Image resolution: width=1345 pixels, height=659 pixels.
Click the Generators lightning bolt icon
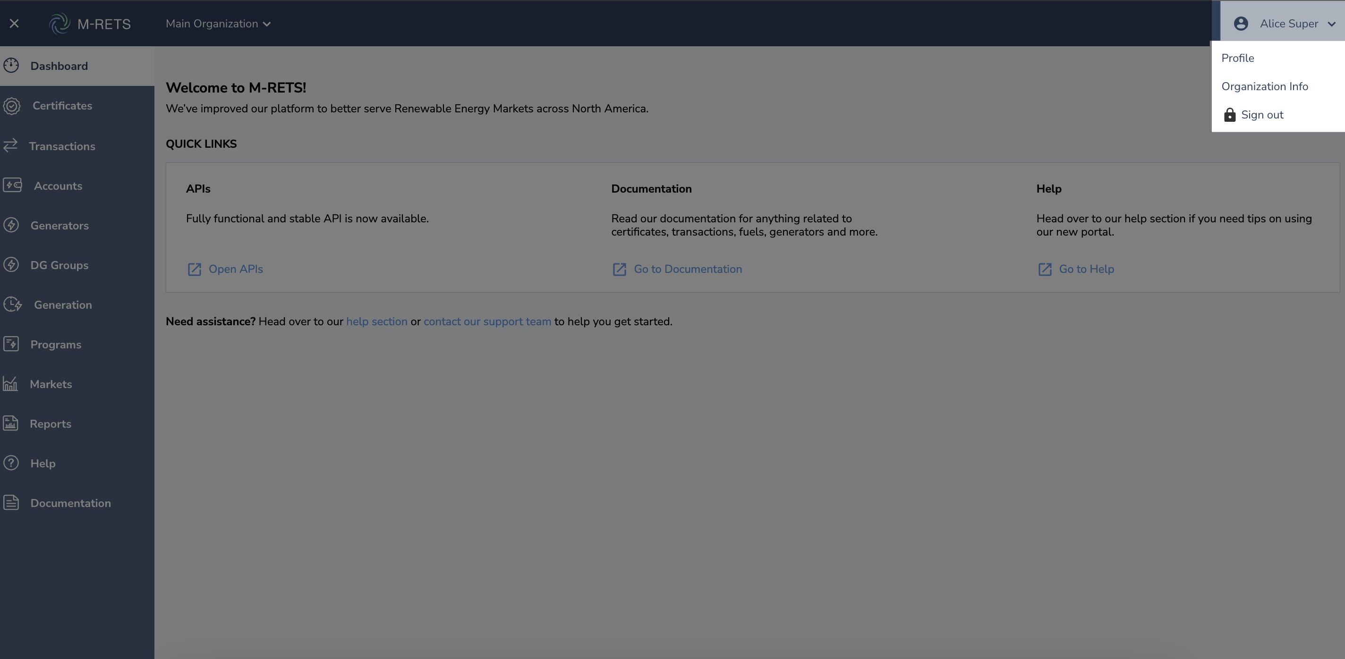(x=11, y=225)
